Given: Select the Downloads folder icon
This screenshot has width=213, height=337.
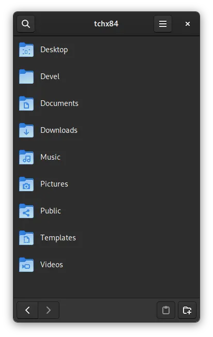Looking at the screenshot, I should click(26, 130).
